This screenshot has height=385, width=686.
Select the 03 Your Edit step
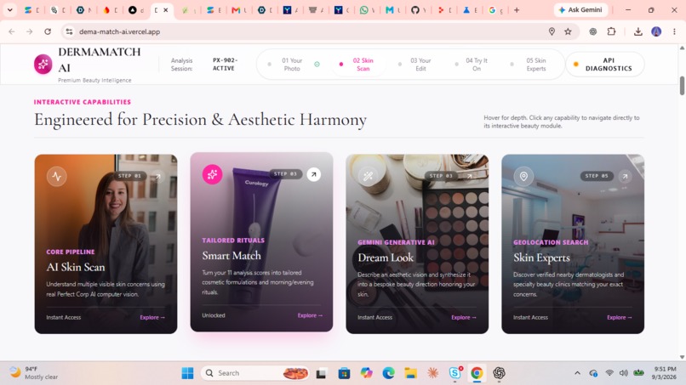pyautogui.click(x=415, y=65)
